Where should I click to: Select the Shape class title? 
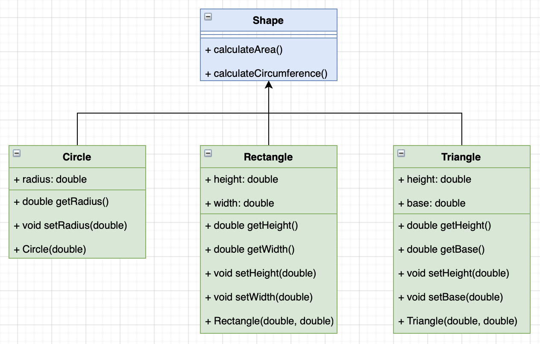coord(268,20)
